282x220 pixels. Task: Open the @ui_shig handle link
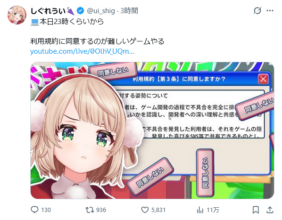pyautogui.click(x=101, y=11)
